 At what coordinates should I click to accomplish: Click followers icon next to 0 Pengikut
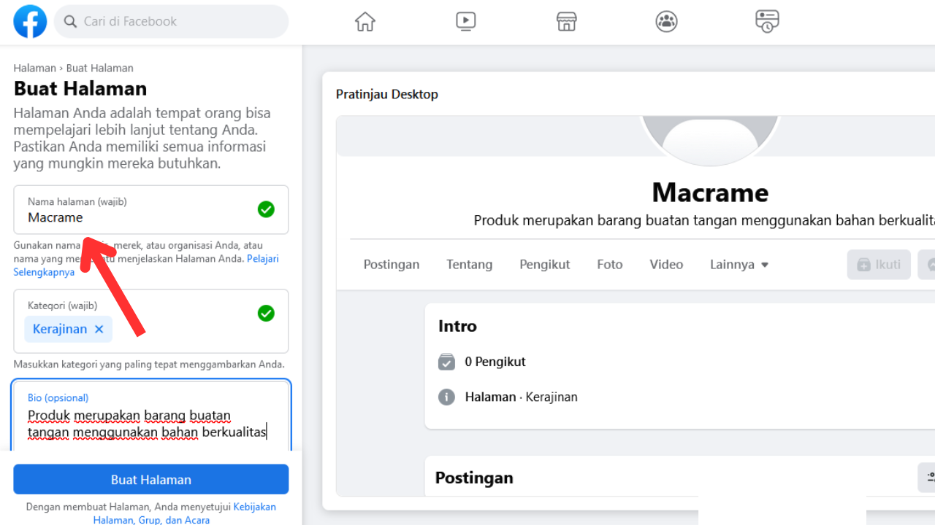coord(446,362)
